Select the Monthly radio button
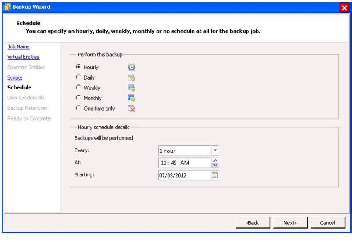 (78, 98)
